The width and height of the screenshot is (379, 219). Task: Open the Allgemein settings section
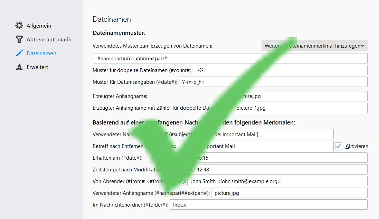[x=39, y=26]
